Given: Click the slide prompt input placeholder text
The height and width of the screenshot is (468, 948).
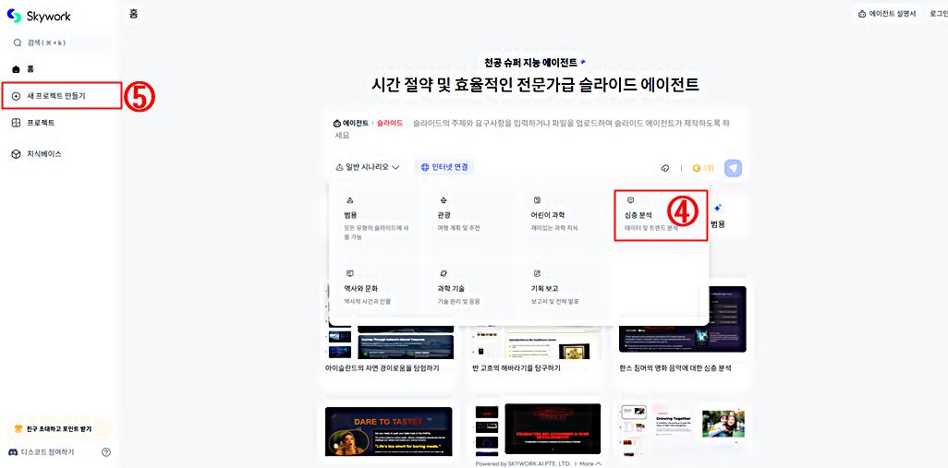Looking at the screenshot, I should [532, 129].
